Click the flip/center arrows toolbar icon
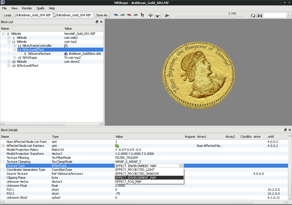The width and height of the screenshot is (292, 205). 150,15
